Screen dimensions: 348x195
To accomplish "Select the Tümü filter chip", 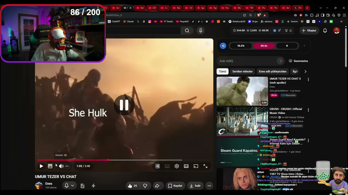I will (223, 71).
